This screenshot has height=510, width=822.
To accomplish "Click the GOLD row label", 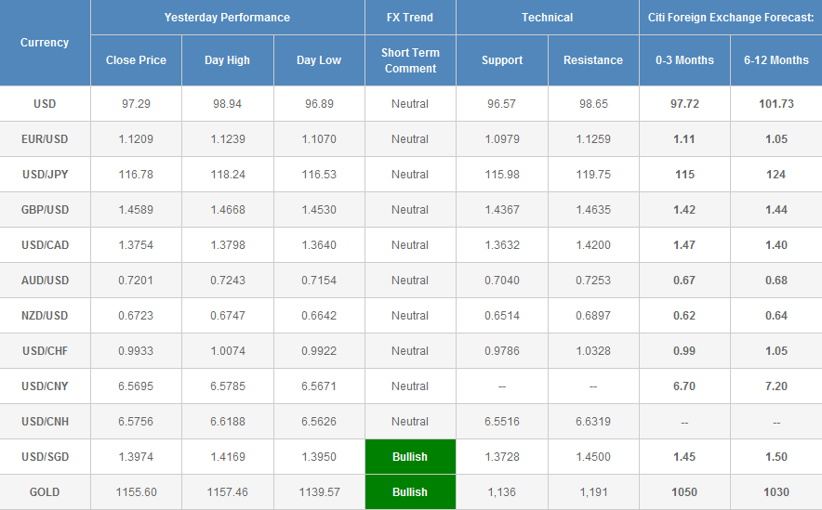I will coord(45,492).
